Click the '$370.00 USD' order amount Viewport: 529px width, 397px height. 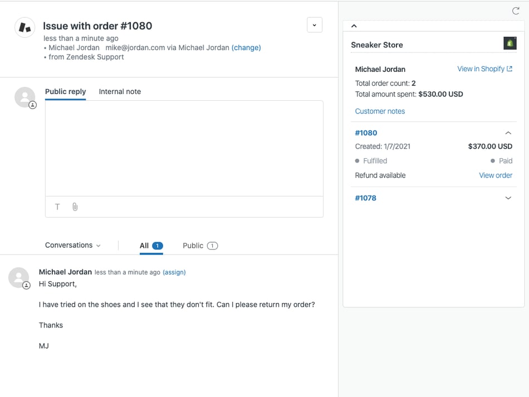pyautogui.click(x=490, y=146)
